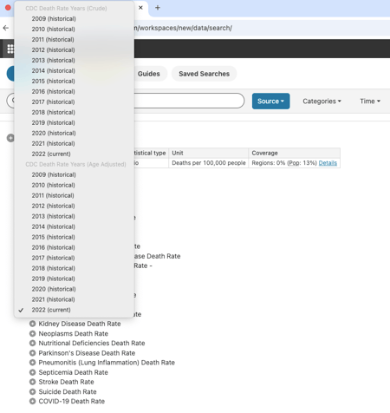The height and width of the screenshot is (413, 390).
Task: Add Kidney Disease Death Rate plus icon
Action: pyautogui.click(x=33, y=324)
